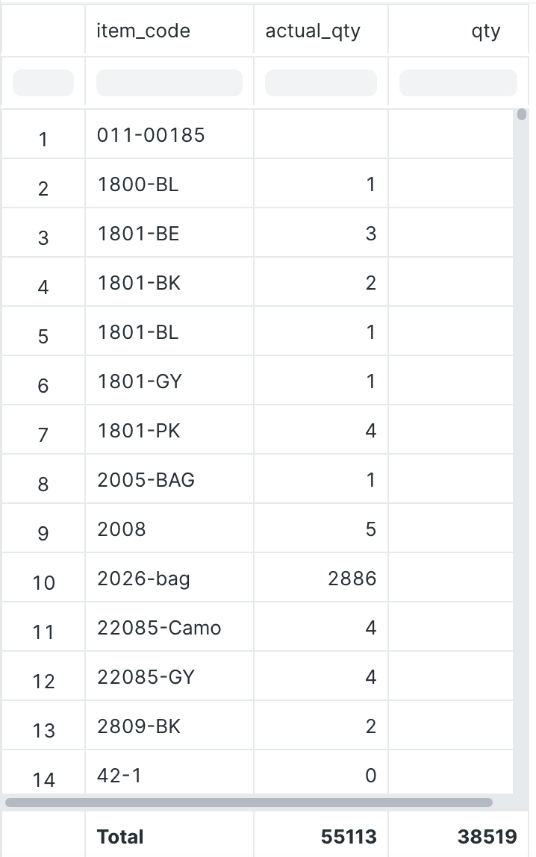Select the 2026-bag item cell

pos(169,578)
